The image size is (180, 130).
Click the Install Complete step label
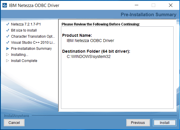(x=24, y=61)
